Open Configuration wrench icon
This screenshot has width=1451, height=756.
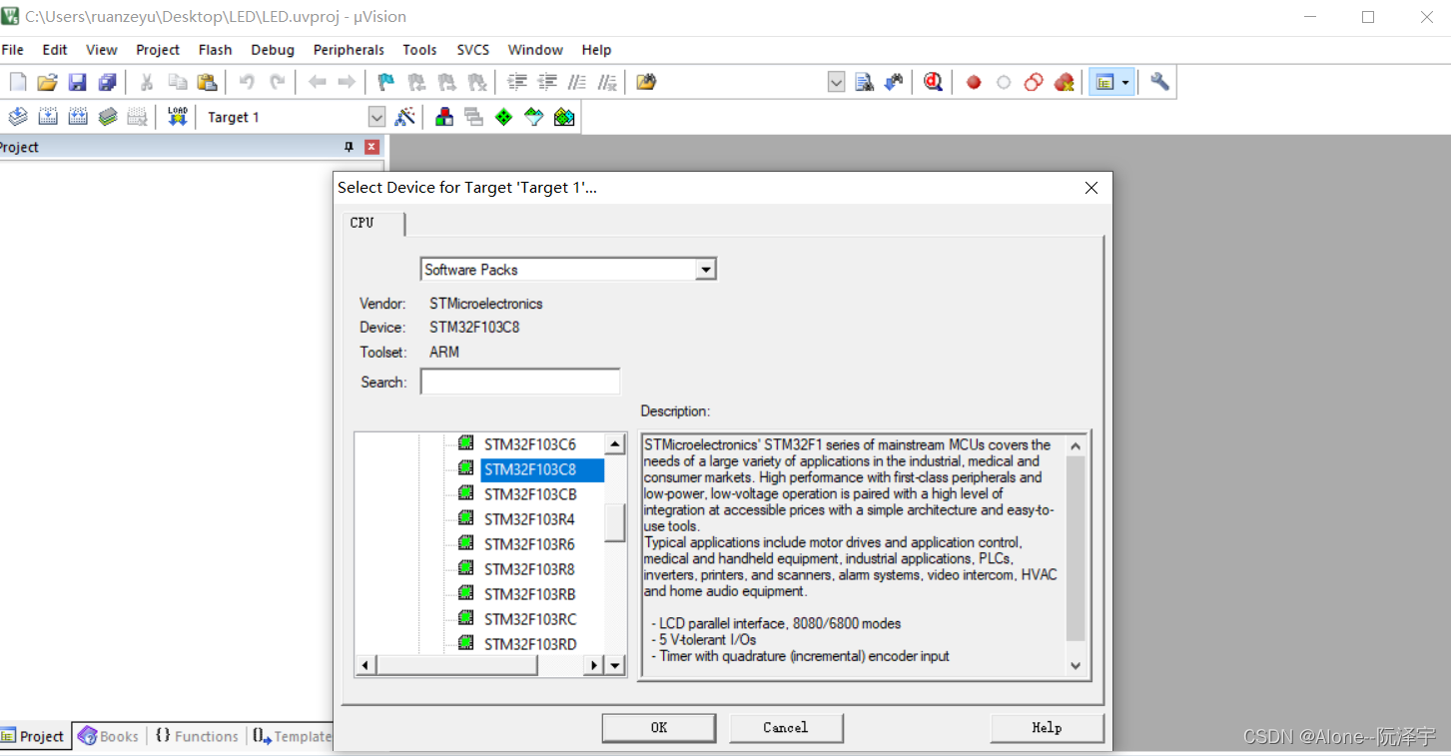point(1159,82)
